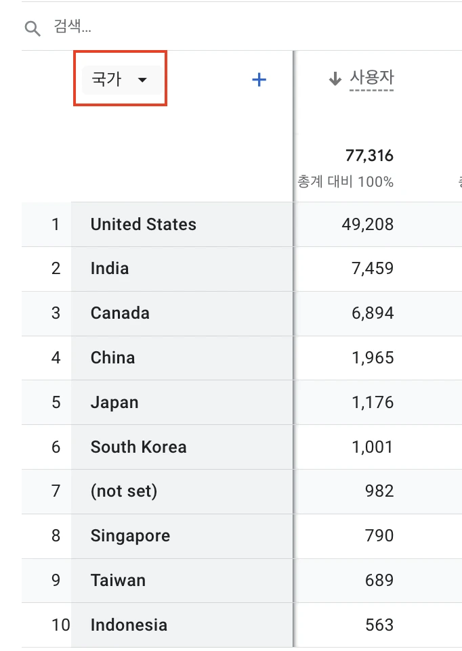462x651 pixels.
Task: Click the 국가 dropdown caret arrow
Action: click(142, 80)
